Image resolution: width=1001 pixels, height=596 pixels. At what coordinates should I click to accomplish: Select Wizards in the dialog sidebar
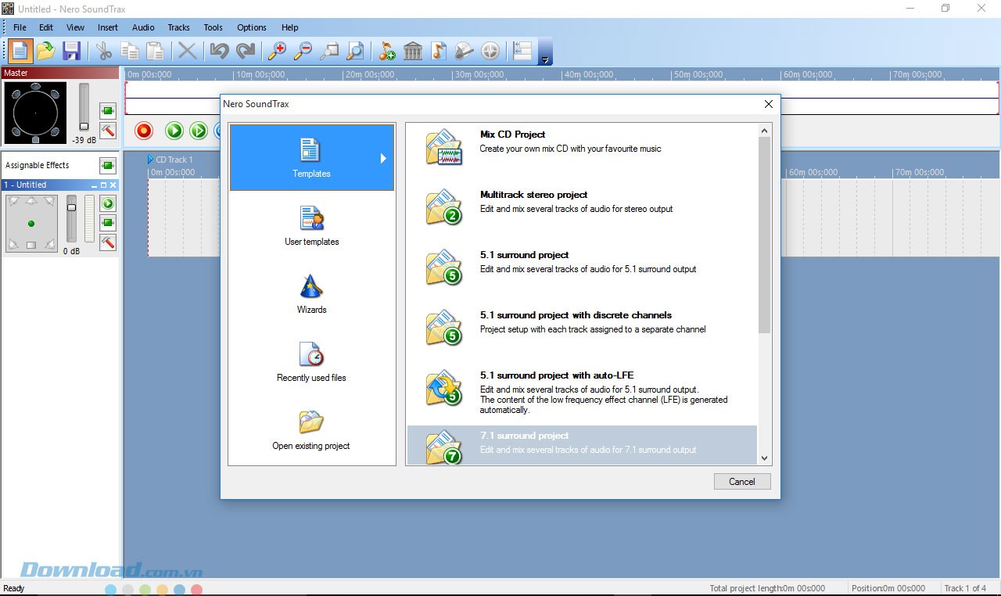click(311, 294)
